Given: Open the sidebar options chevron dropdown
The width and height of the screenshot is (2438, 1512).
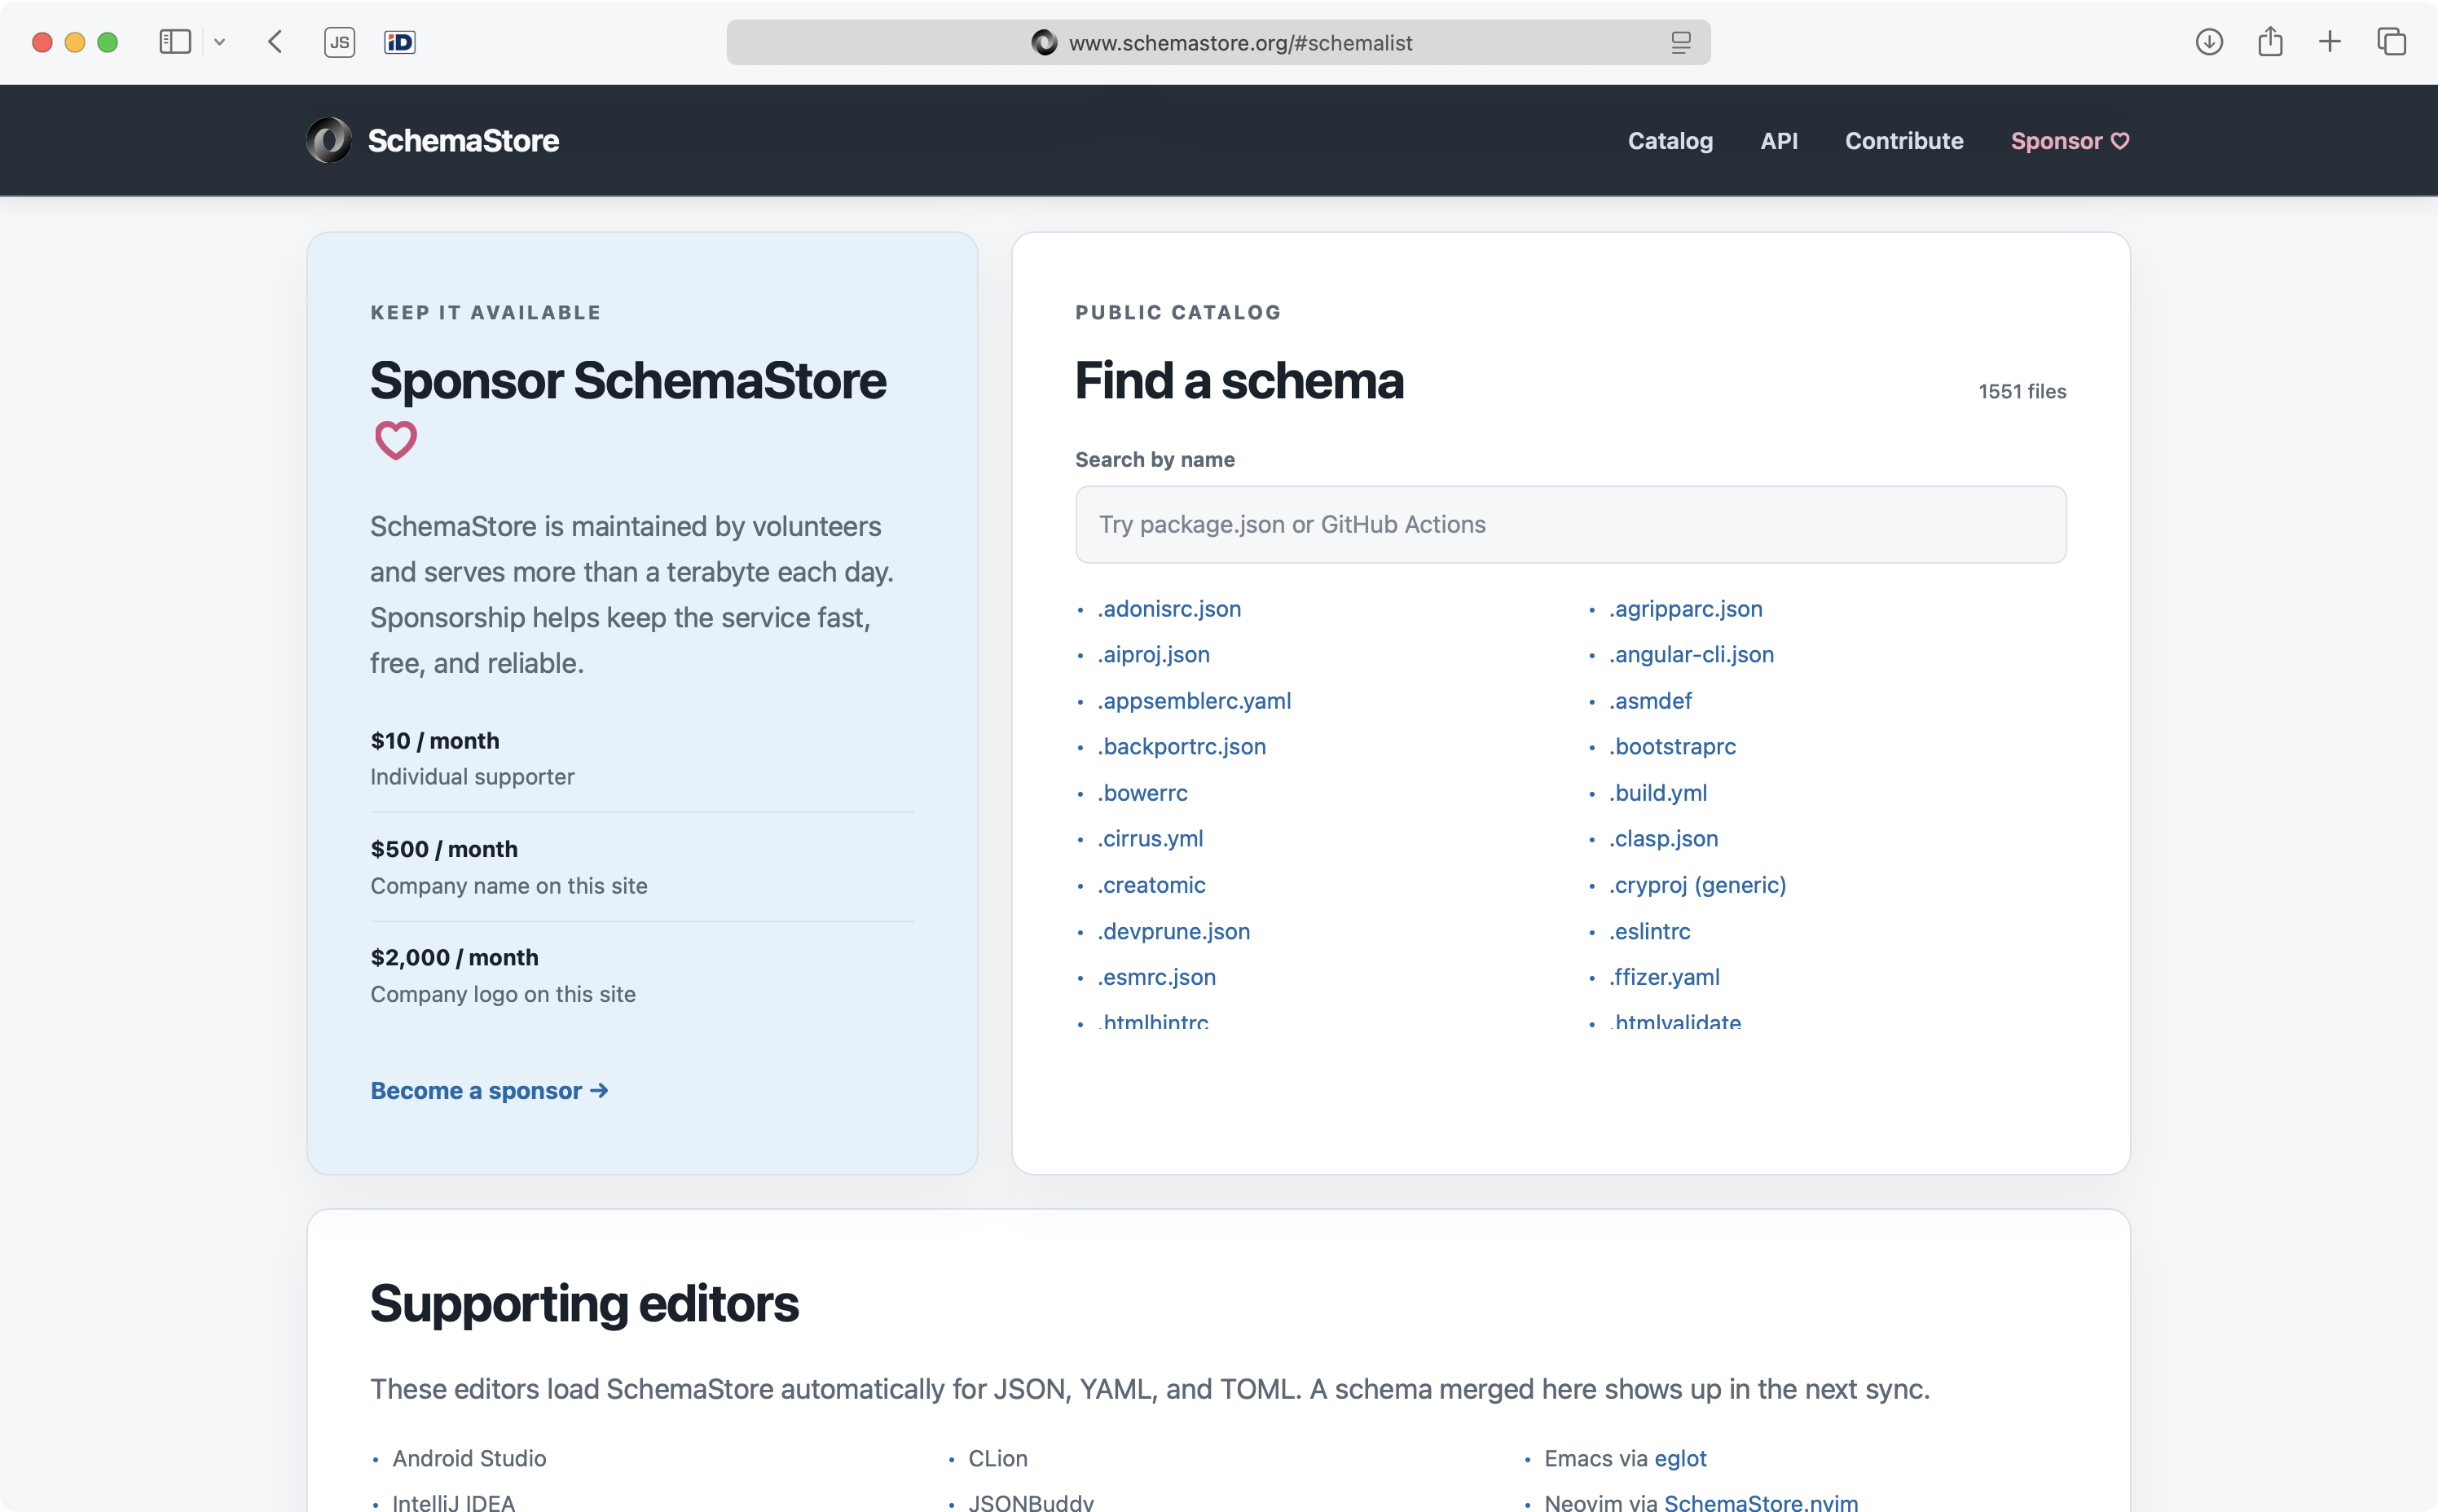Looking at the screenshot, I should pyautogui.click(x=220, y=42).
